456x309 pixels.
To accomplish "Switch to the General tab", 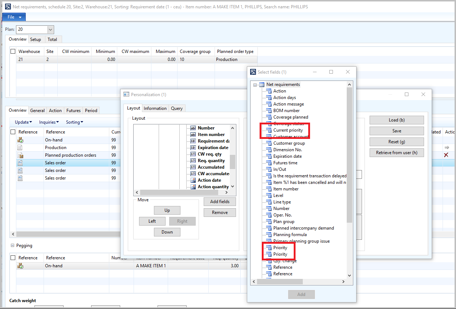I will [x=37, y=111].
